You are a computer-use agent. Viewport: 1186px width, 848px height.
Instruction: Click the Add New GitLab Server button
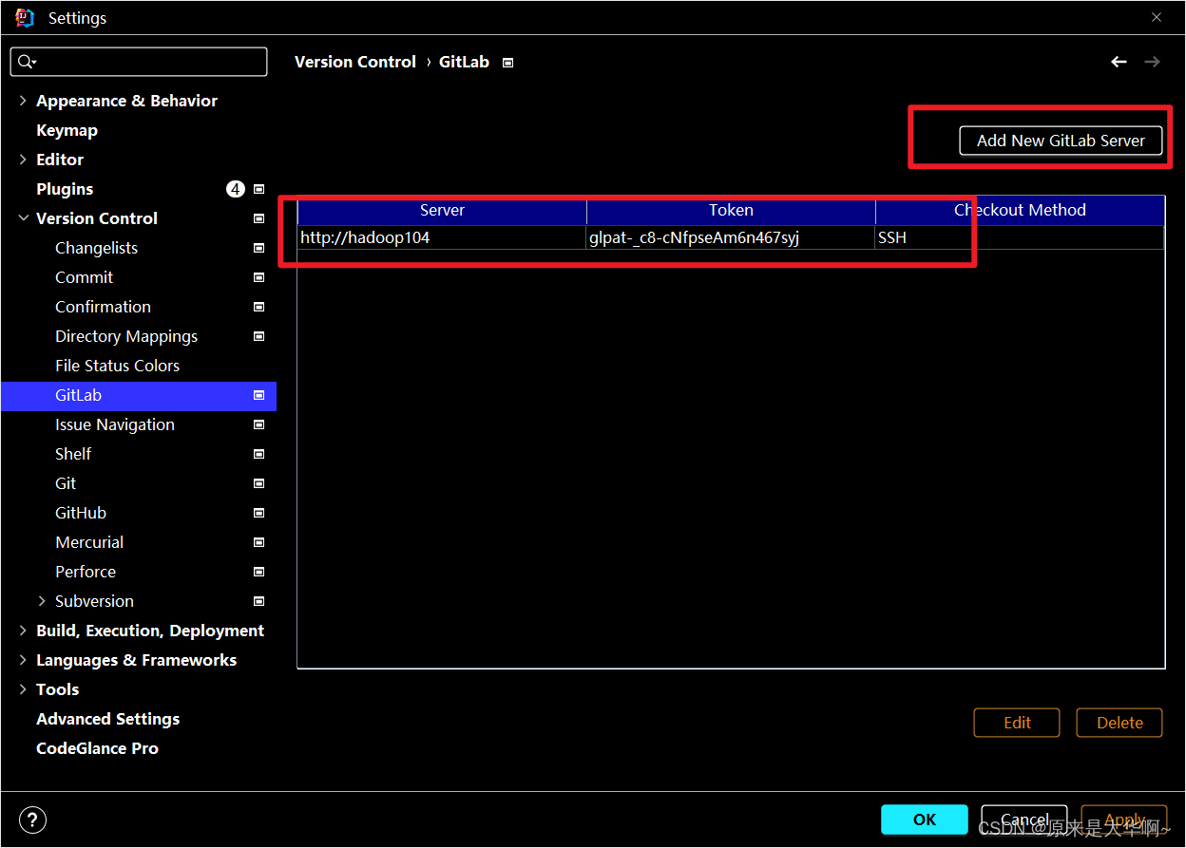tap(1060, 140)
